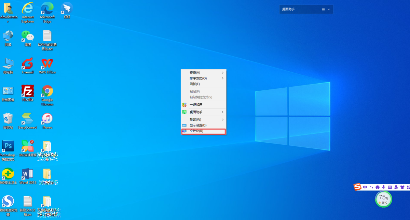This screenshot has height=220, width=410.
Task: Open the Sogou emoji face icon
Action: pos(378,187)
